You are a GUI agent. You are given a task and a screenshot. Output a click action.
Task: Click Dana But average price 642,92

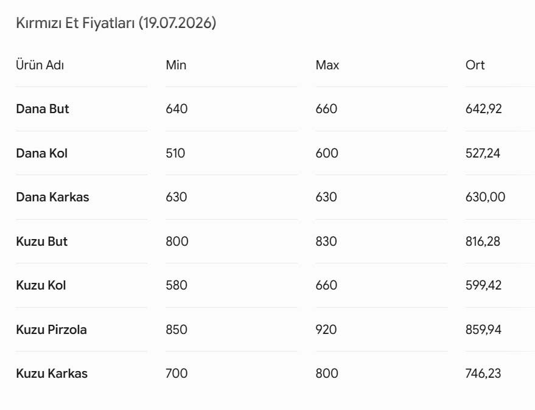(483, 109)
